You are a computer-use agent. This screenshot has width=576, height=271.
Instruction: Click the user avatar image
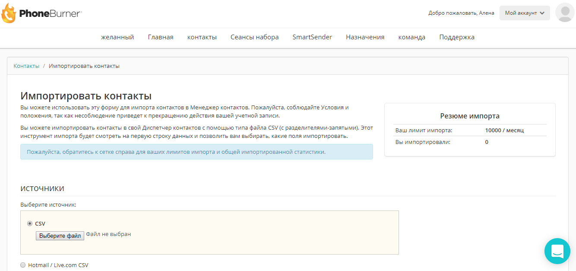pyautogui.click(x=564, y=13)
